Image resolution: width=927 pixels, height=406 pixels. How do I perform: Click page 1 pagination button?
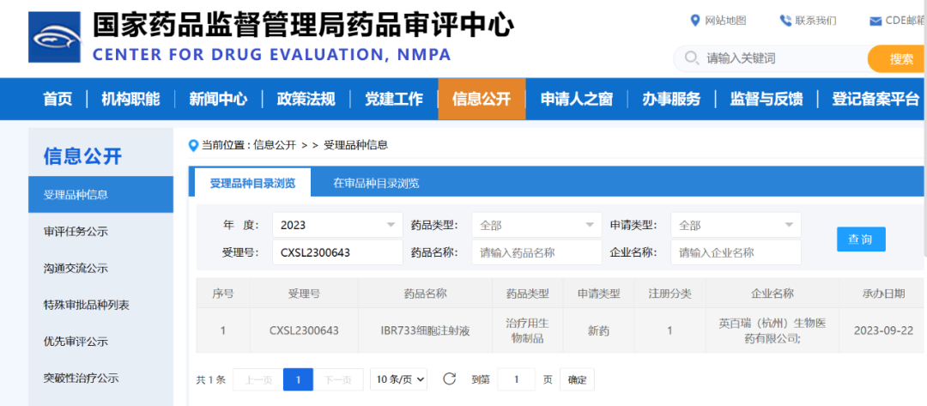point(298,379)
